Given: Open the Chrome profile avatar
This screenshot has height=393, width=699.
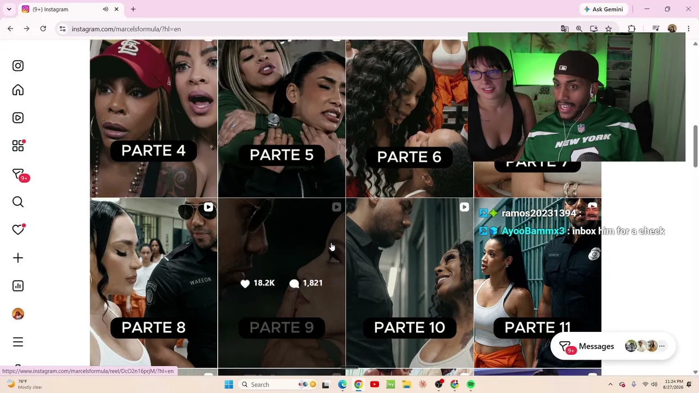Looking at the screenshot, I should pyautogui.click(x=672, y=29).
